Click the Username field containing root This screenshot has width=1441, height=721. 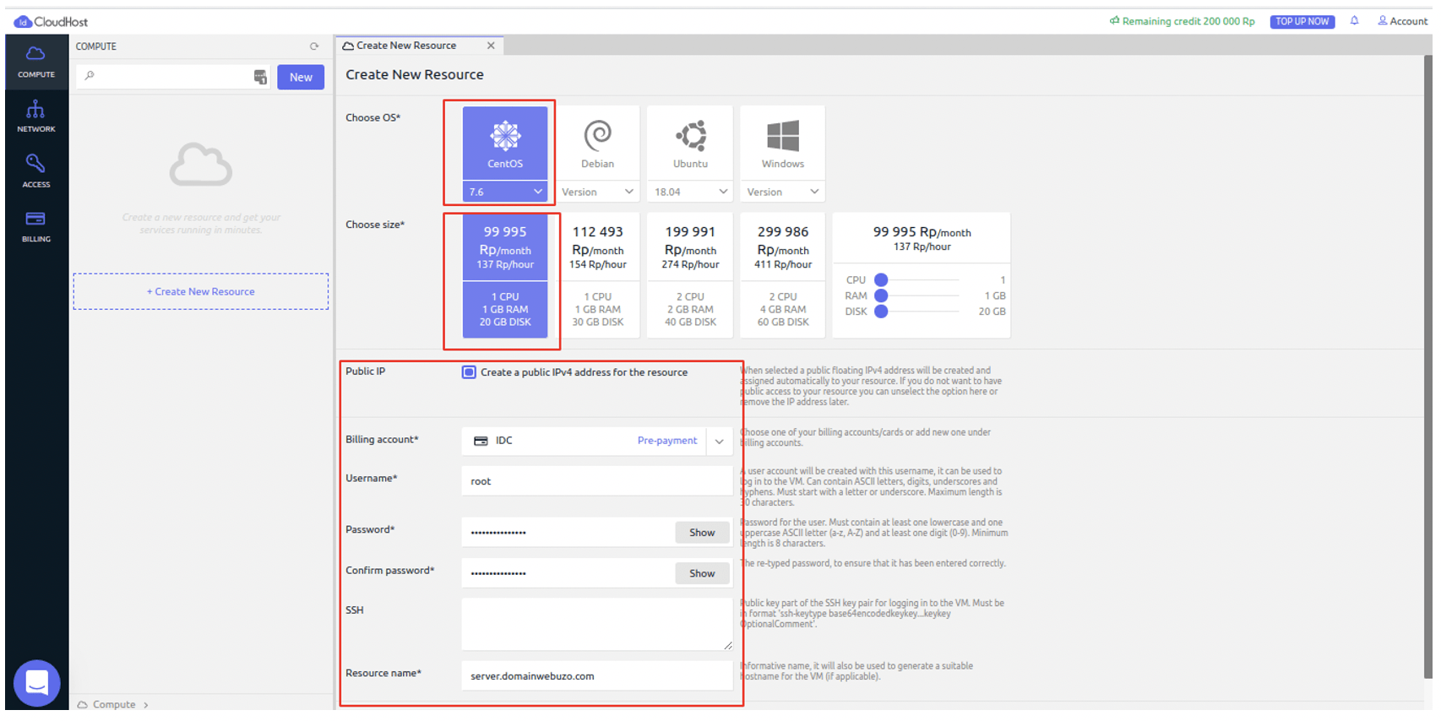(x=596, y=481)
